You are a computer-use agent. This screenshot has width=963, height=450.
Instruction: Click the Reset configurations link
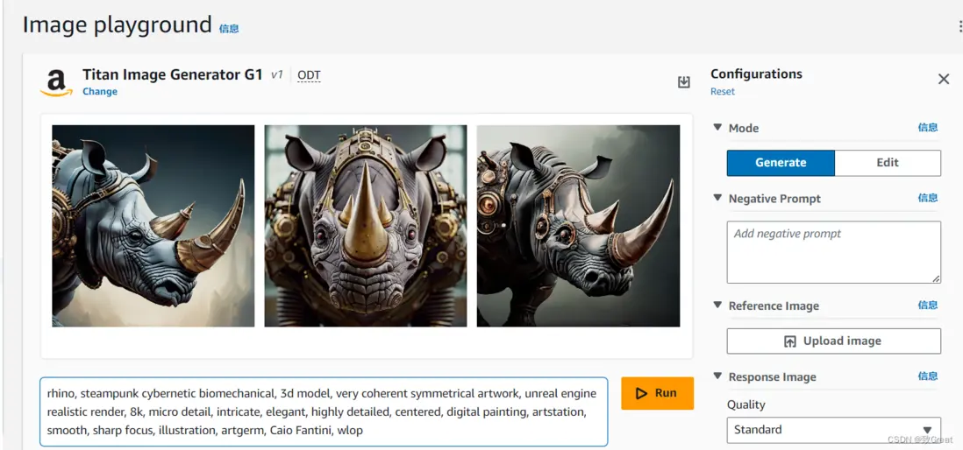tap(723, 92)
